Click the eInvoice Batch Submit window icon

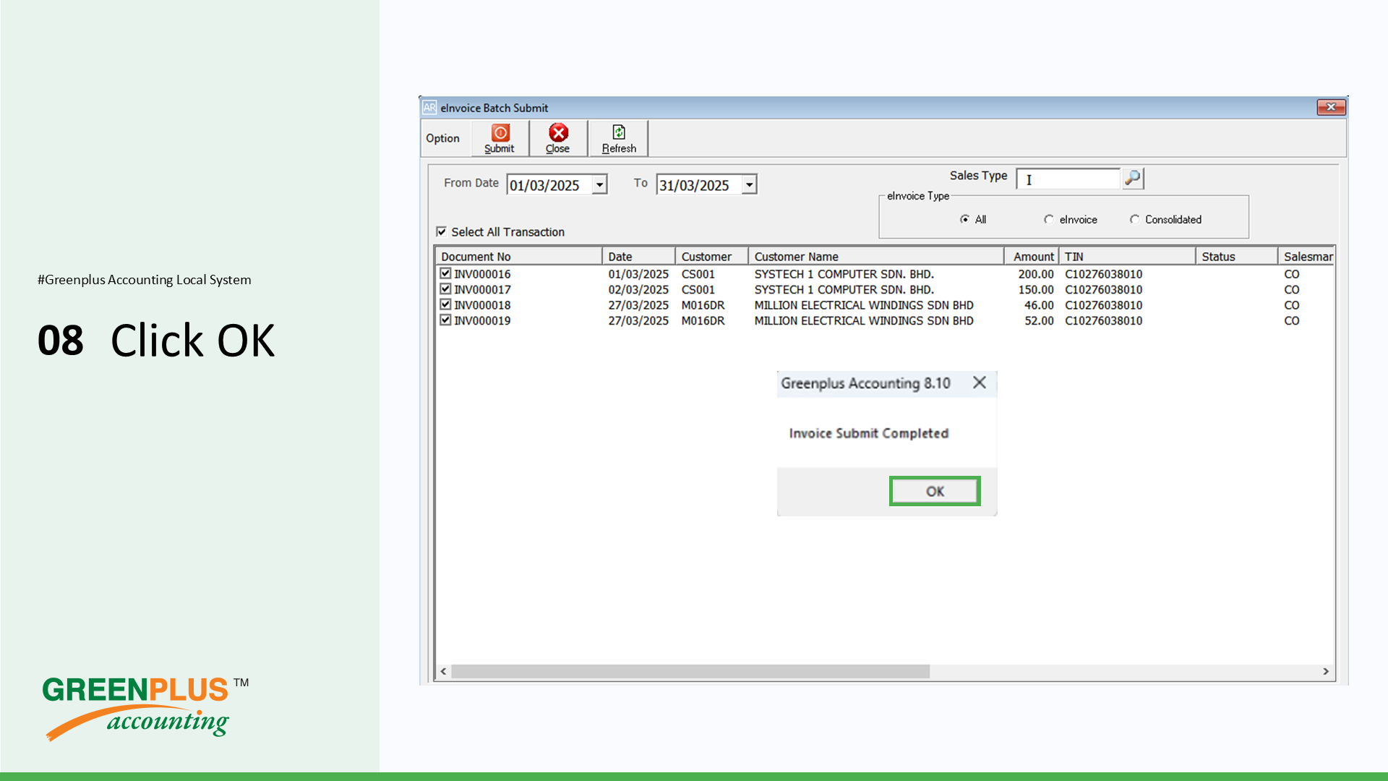point(429,108)
